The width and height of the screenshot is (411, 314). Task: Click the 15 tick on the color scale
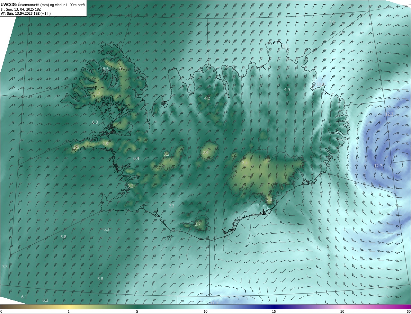(x=274, y=311)
